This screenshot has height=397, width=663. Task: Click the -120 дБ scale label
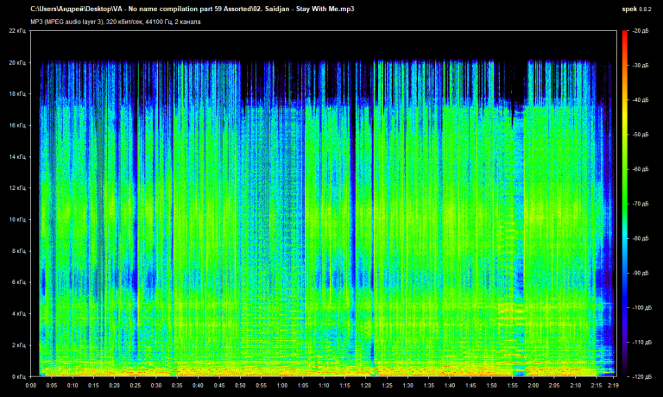point(642,376)
